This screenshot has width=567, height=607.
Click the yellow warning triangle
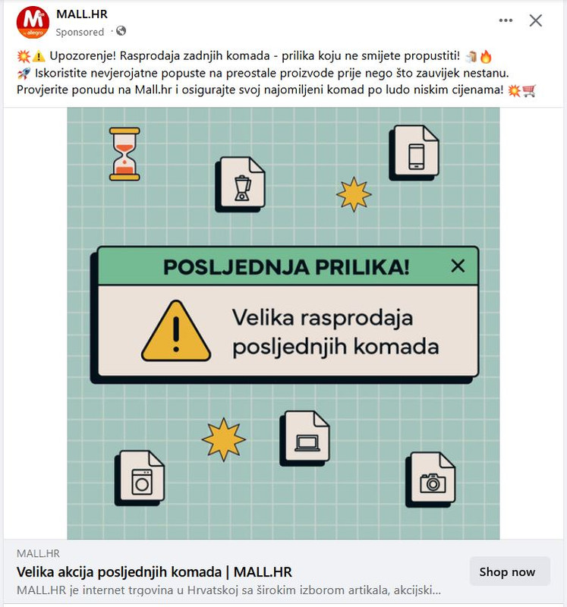pos(176,332)
